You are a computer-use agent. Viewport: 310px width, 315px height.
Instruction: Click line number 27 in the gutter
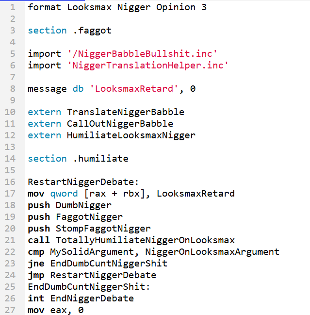pos(10,310)
